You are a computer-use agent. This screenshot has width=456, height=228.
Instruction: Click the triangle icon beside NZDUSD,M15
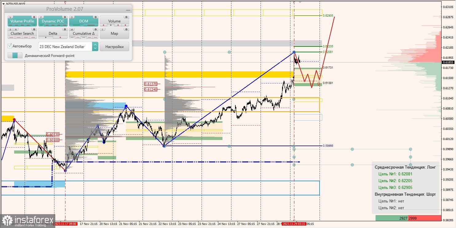point(3,4)
